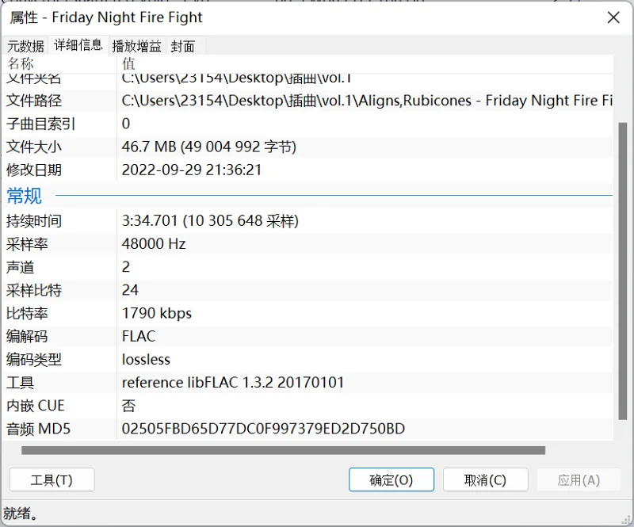Screen dimensions: 634x527
Task: Switch to the 元数据 tab
Action: click(25, 46)
